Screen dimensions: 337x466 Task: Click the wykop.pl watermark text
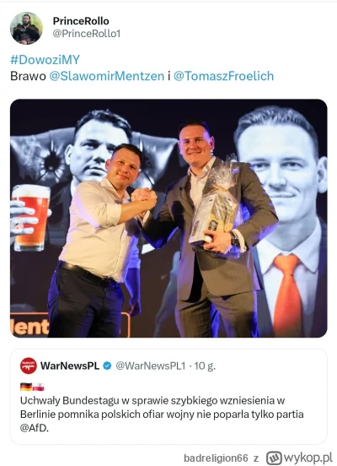coord(308,458)
